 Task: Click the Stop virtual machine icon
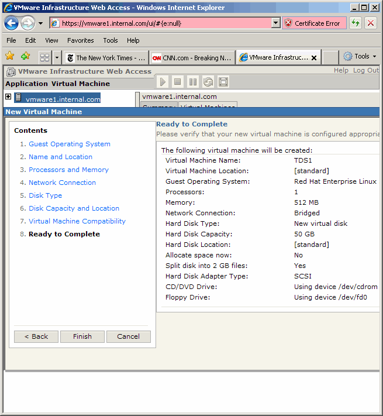click(178, 82)
